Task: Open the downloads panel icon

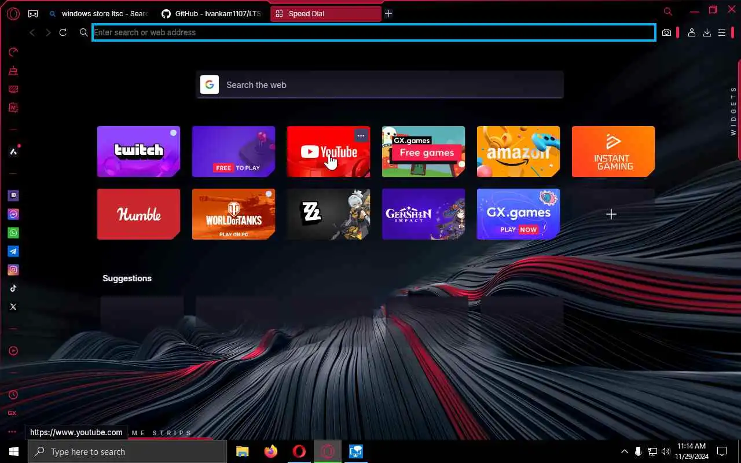Action: coord(707,32)
